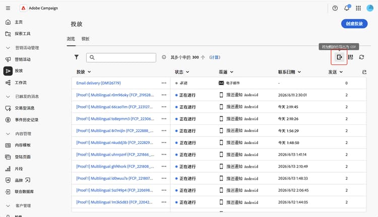
Task: Click the deliveries search field
Action: [121, 57]
